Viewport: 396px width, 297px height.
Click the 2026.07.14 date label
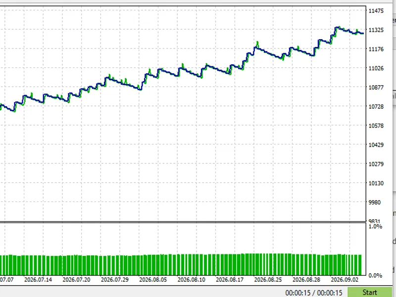pos(38,280)
